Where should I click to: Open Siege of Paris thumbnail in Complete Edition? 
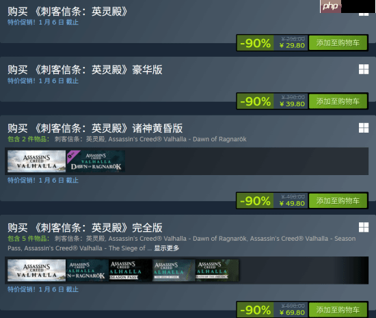[174, 270]
